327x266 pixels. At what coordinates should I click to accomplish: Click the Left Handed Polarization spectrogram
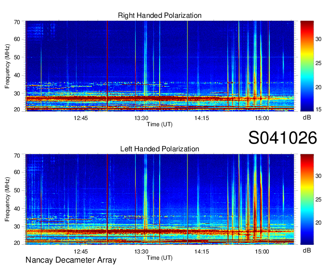click(160, 199)
